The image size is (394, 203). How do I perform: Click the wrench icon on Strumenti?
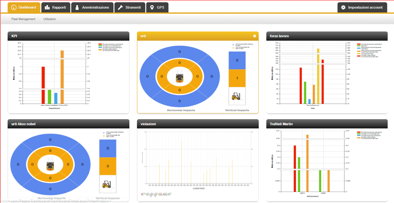[121, 7]
